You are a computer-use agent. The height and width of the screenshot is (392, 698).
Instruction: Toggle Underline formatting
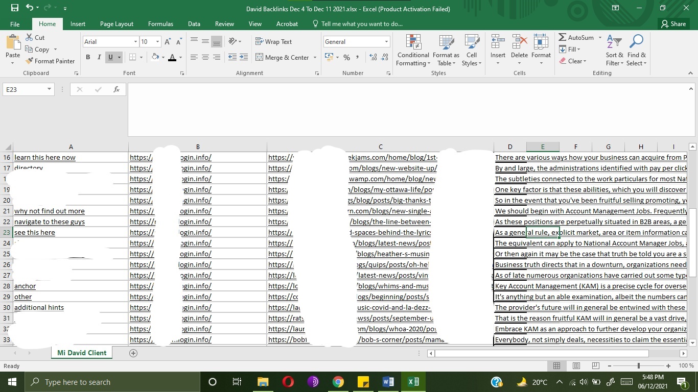pos(110,57)
